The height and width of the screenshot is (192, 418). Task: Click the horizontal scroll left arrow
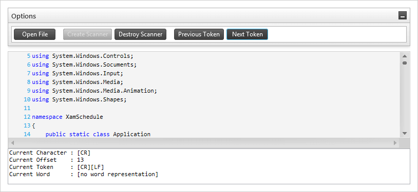click(12, 143)
